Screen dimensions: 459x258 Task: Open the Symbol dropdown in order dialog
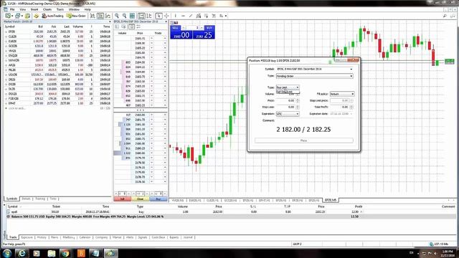314,69
